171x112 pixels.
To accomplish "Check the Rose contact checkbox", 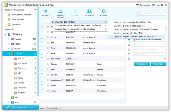I will pos(42,53).
